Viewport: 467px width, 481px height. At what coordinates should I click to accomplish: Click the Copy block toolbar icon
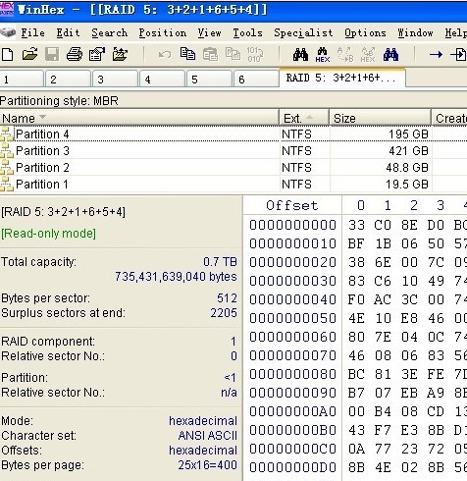(187, 54)
